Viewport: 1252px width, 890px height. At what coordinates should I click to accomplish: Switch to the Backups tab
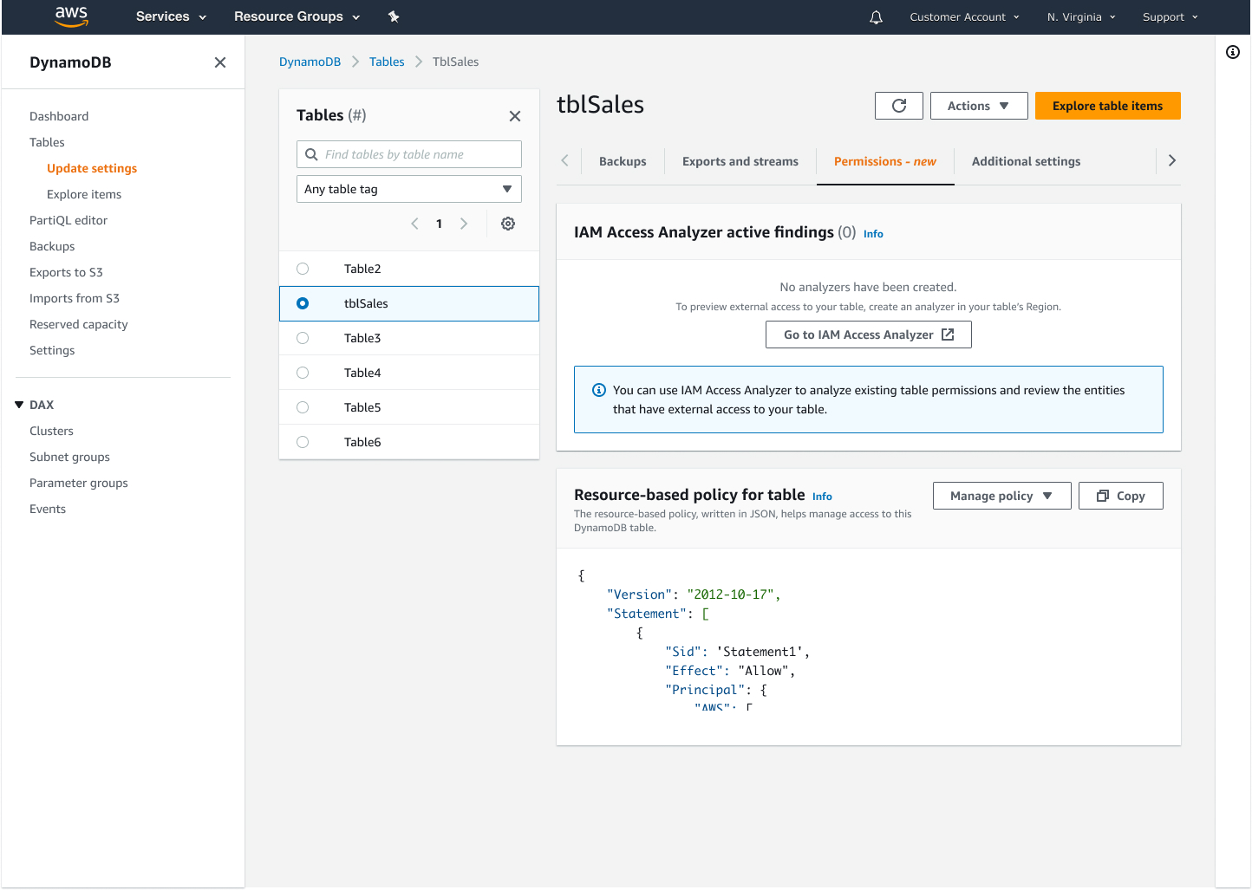(622, 161)
